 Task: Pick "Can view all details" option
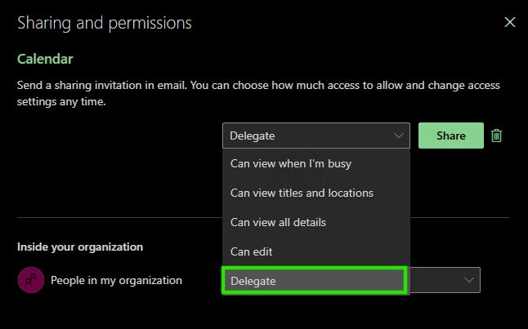[315, 222]
